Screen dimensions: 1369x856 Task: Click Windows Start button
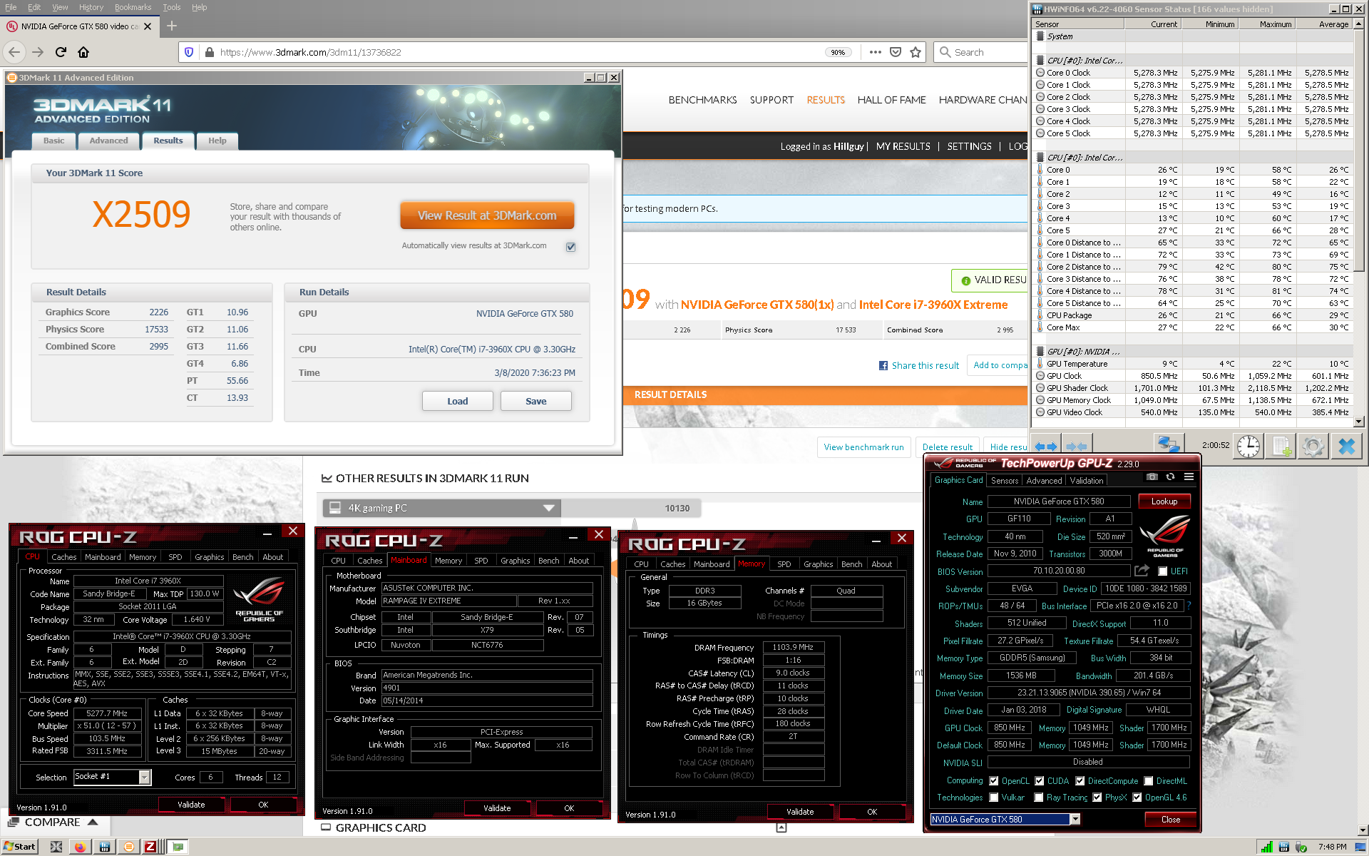point(19,847)
